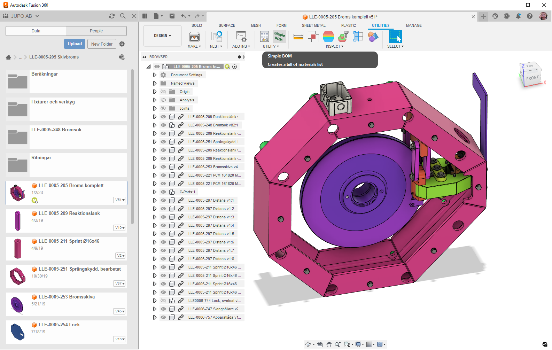This screenshot has height=350, width=552.
Task: Expand the Named Views tree node
Action: tap(155, 83)
